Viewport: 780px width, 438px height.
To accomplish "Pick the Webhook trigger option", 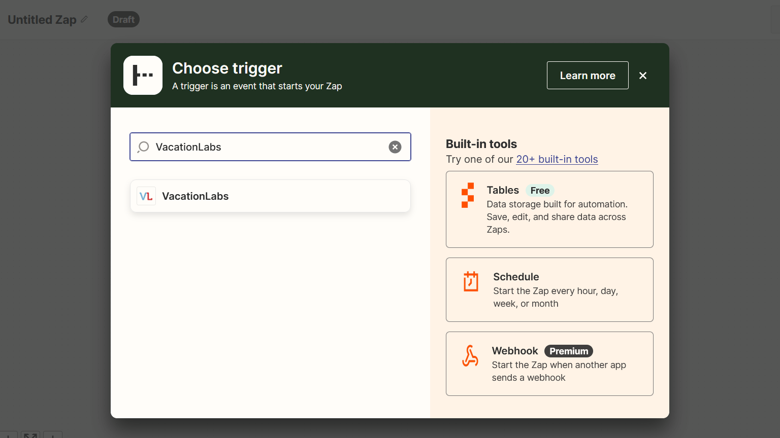I will [549, 363].
